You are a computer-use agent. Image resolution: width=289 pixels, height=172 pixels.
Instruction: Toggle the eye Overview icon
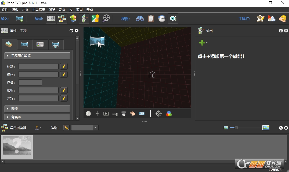tap(173, 18)
